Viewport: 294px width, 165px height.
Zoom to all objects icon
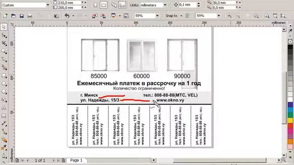pos(256,16)
